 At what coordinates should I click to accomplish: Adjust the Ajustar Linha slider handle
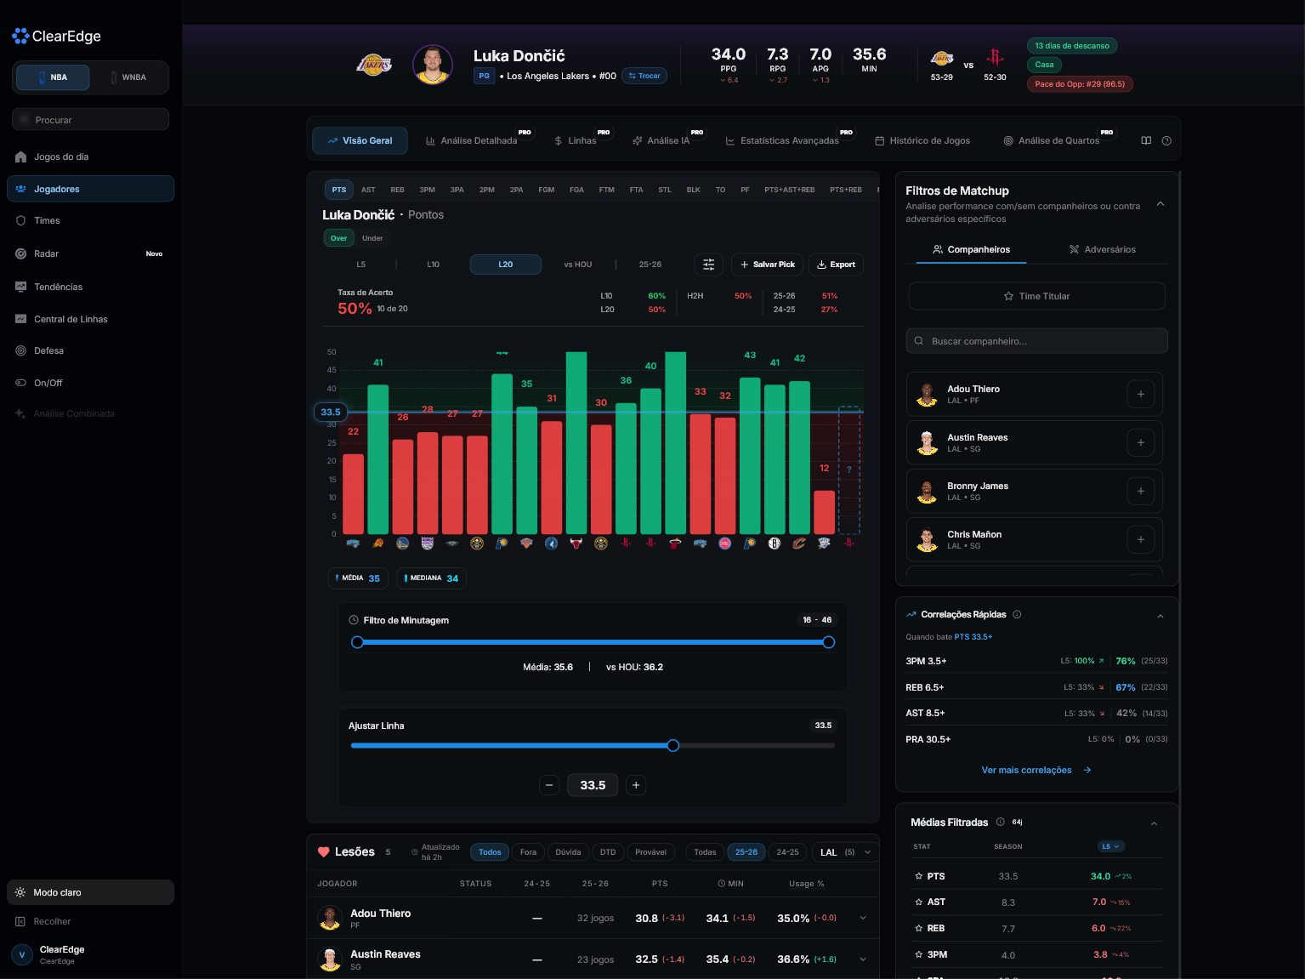(673, 745)
